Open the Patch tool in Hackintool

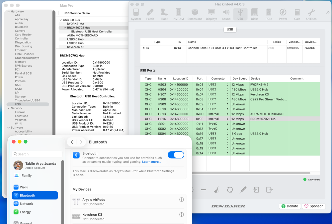tap(150, 14)
